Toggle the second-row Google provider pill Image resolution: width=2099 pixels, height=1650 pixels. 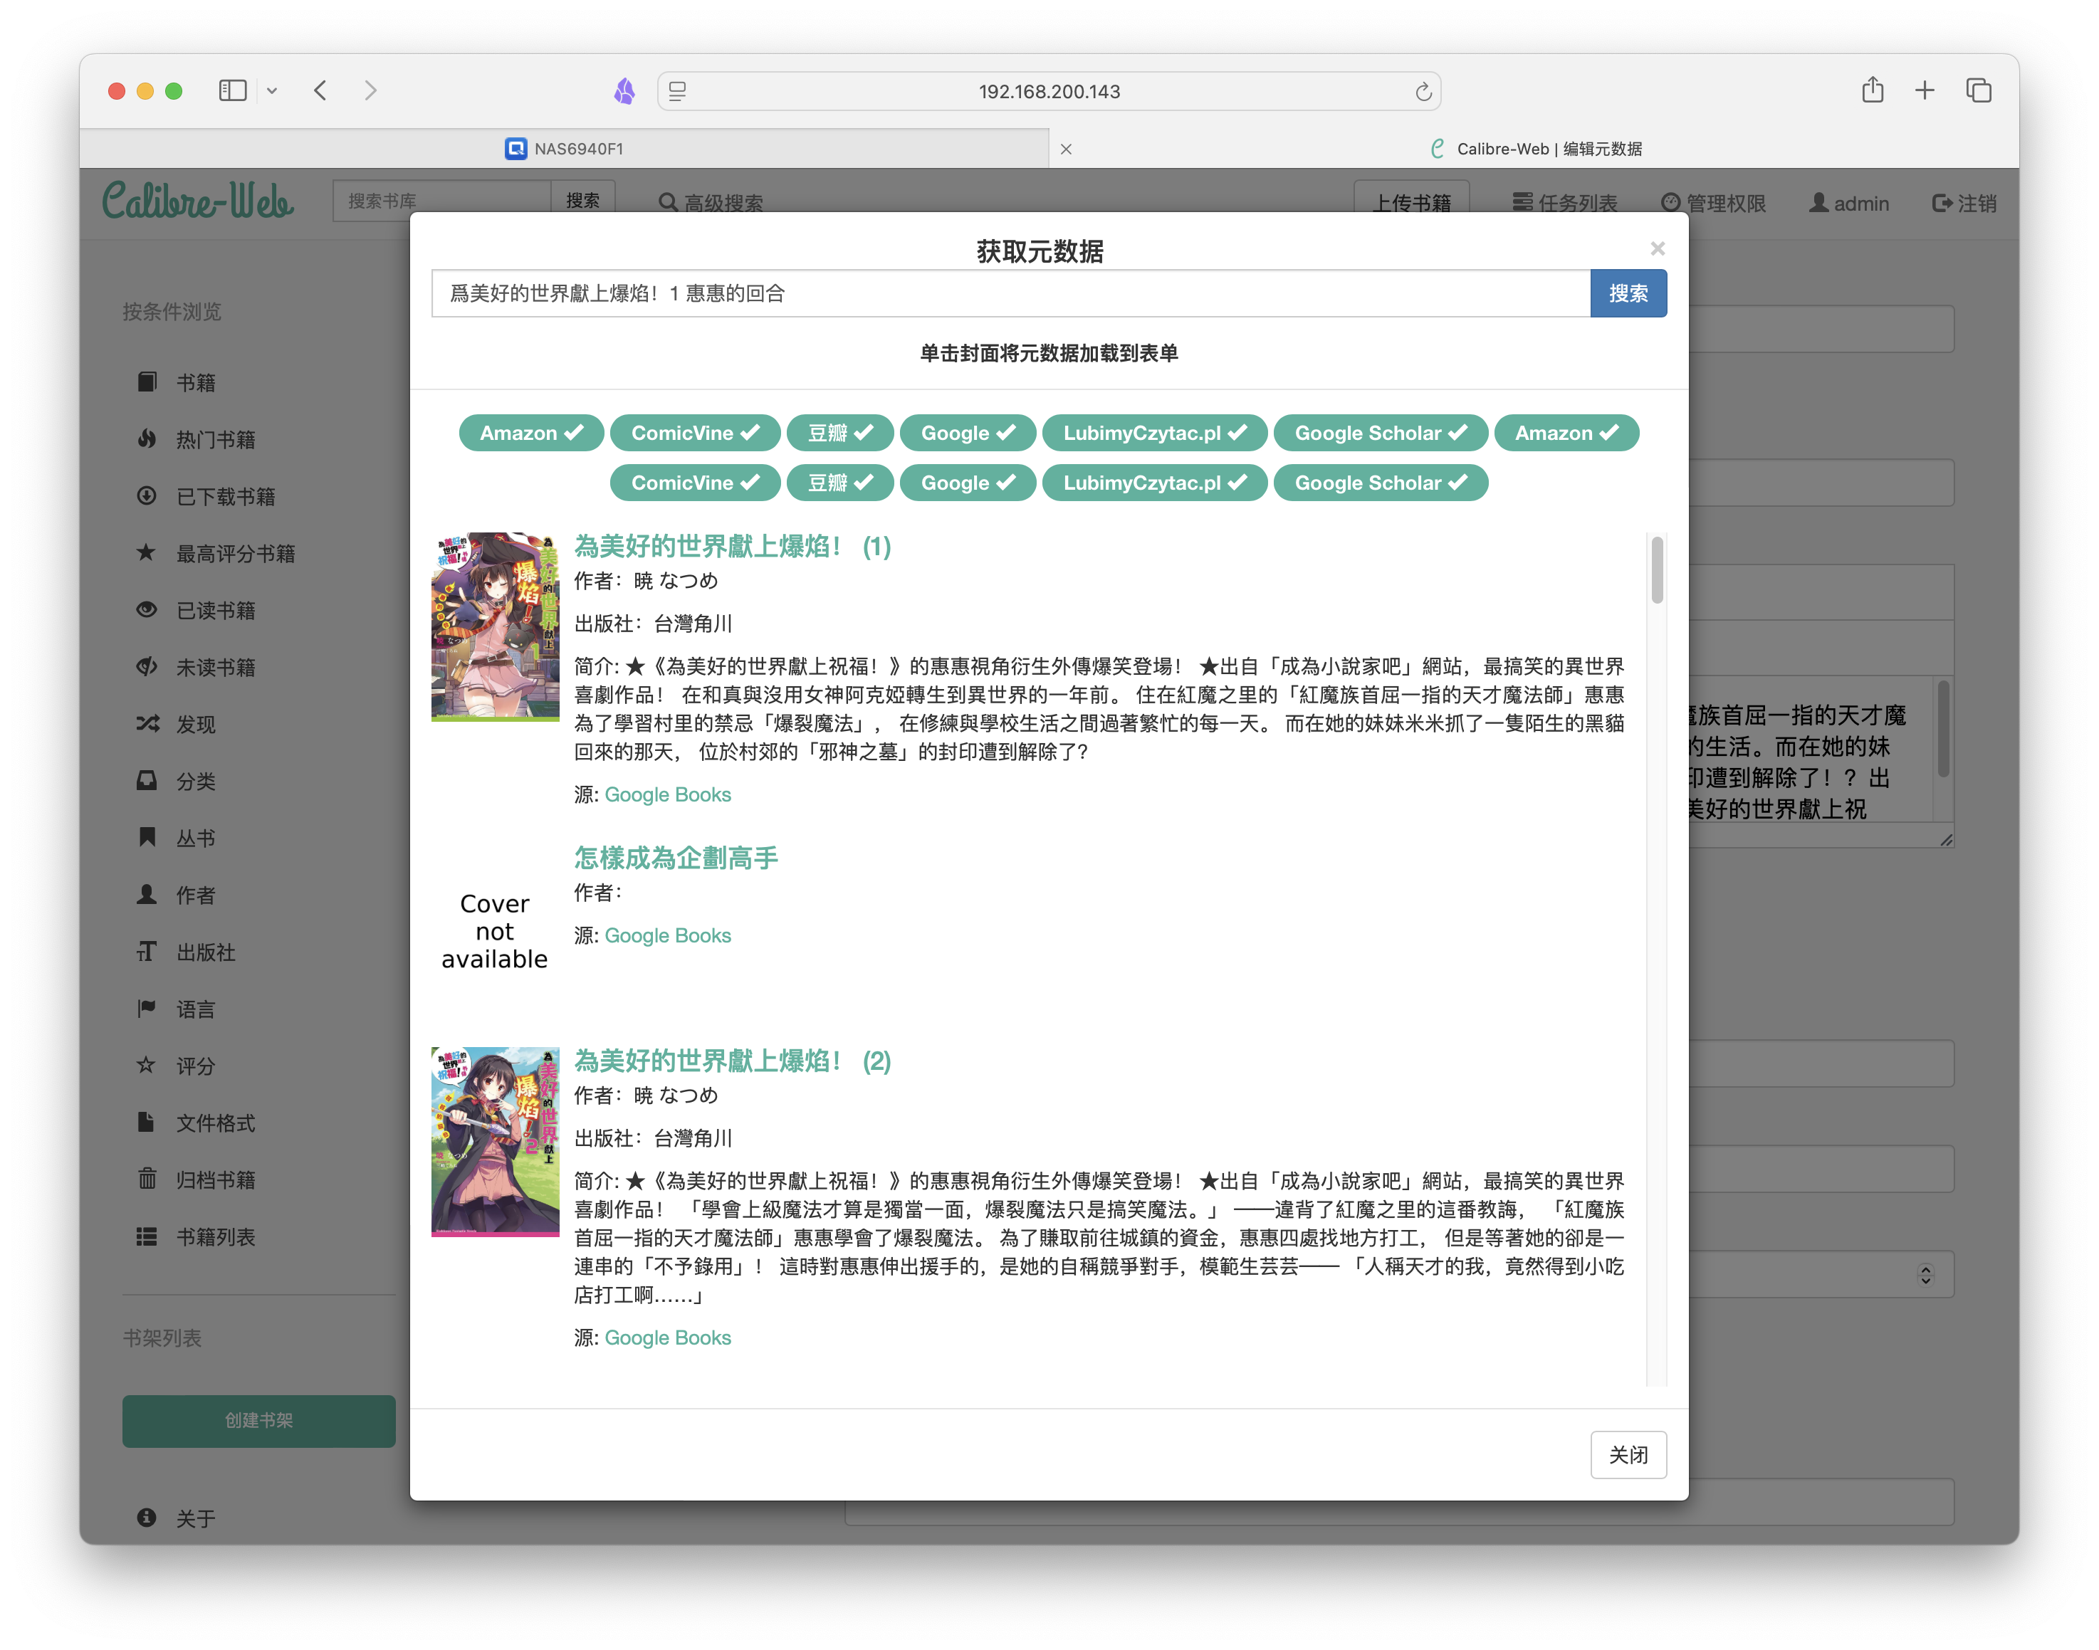[968, 483]
